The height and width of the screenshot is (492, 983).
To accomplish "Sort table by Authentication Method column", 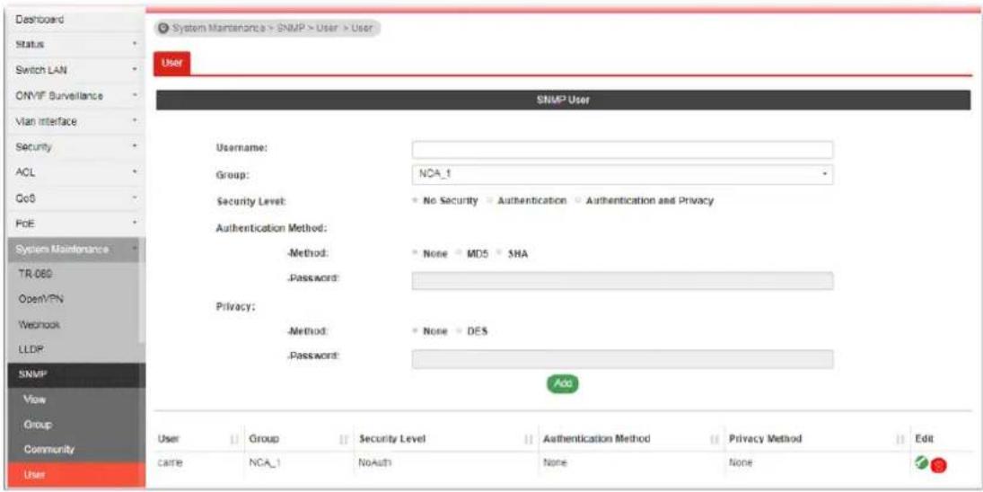I will [x=713, y=439].
